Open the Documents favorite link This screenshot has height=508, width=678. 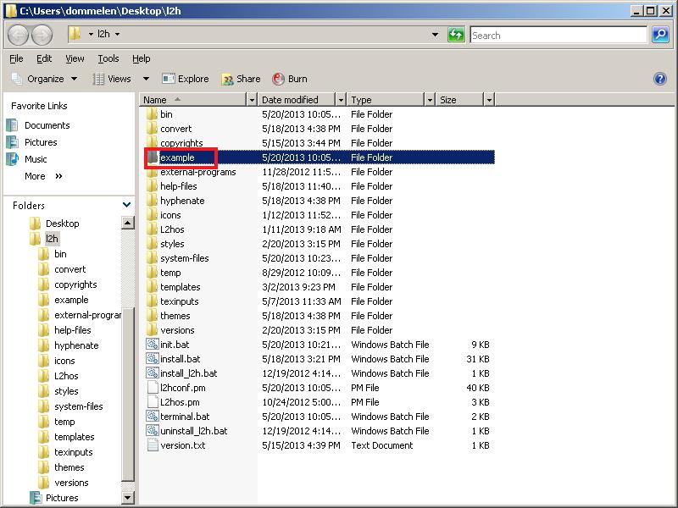tap(47, 125)
